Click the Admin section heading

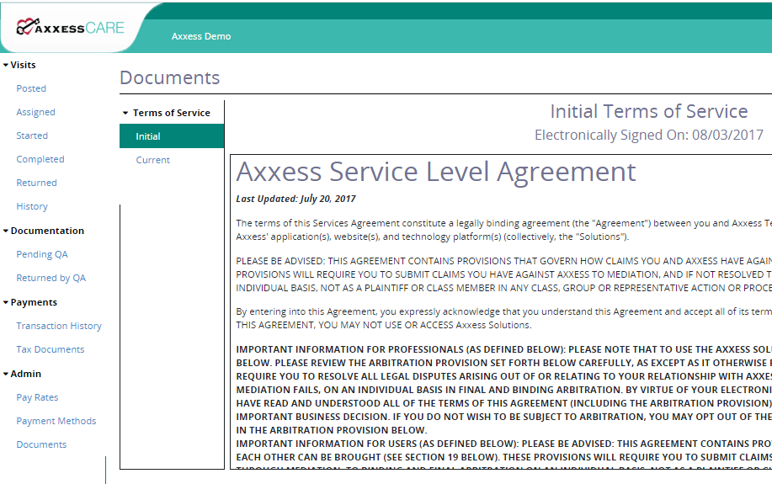25,375
